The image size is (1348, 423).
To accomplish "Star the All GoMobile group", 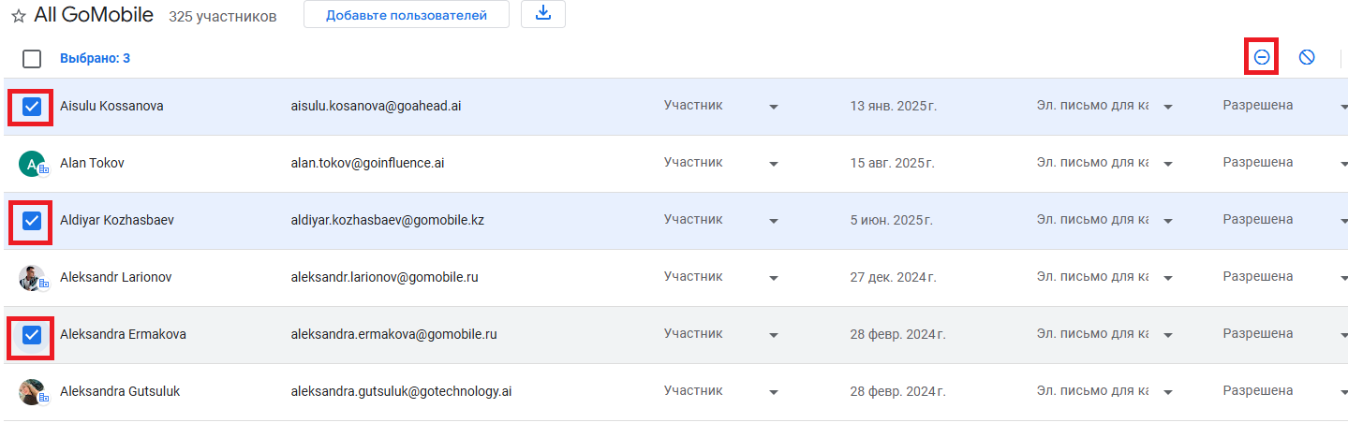I will (x=18, y=16).
